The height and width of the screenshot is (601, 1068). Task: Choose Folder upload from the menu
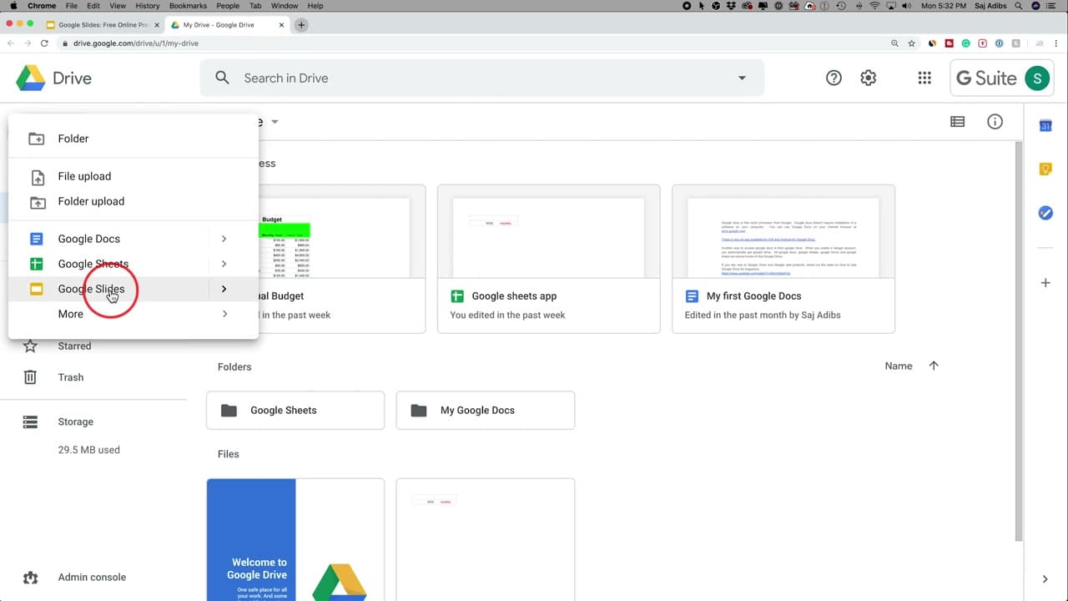tap(133, 201)
